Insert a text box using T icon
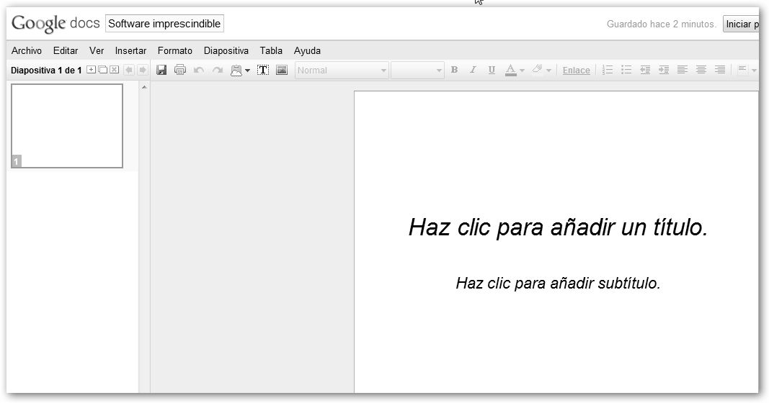Image resolution: width=769 pixels, height=403 pixels. [x=263, y=70]
